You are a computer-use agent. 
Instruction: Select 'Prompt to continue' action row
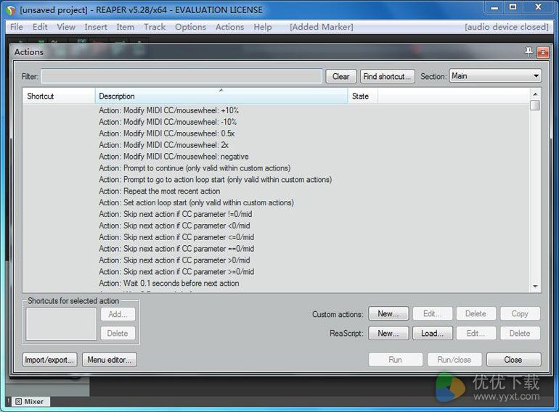pyautogui.click(x=195, y=168)
